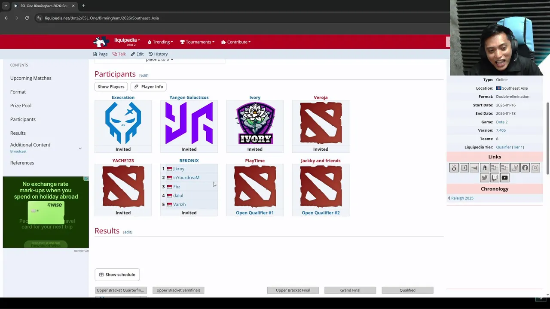This screenshot has width=550, height=309.
Task: Open the Open Qualifier #2 link
Action: (x=321, y=213)
